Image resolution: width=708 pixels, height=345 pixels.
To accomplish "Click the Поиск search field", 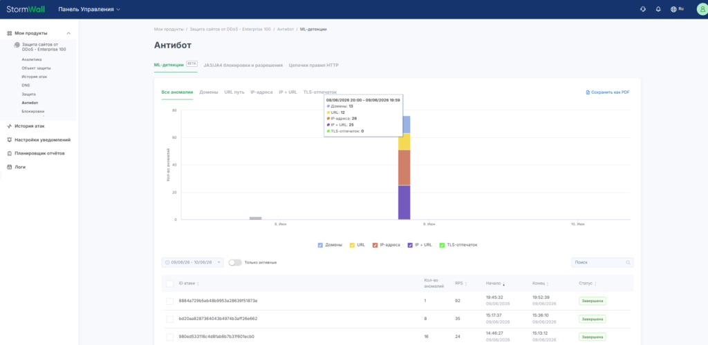I will pos(602,262).
